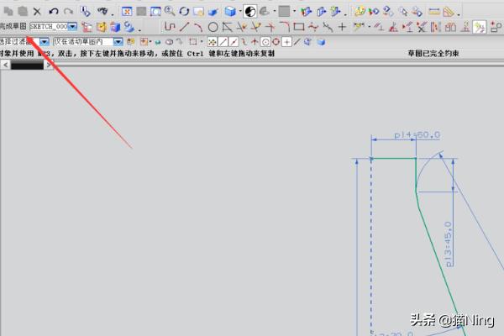The width and height of the screenshot is (504, 336).
Task: Select the Circle sketch tool
Action: [213, 27]
